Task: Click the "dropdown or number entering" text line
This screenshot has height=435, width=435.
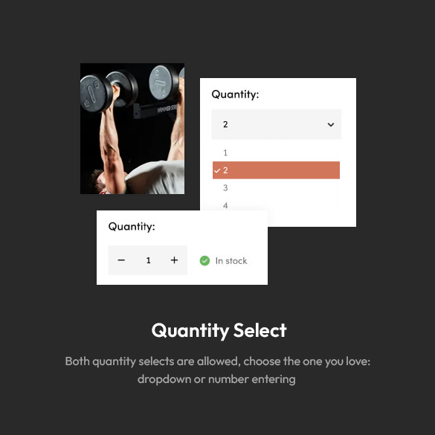Action: coord(216,379)
